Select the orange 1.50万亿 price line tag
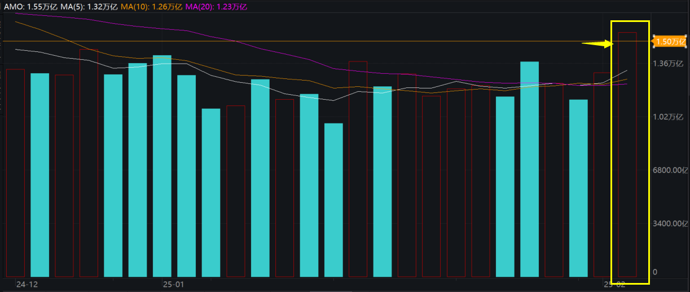This screenshot has width=690, height=292. [x=670, y=42]
